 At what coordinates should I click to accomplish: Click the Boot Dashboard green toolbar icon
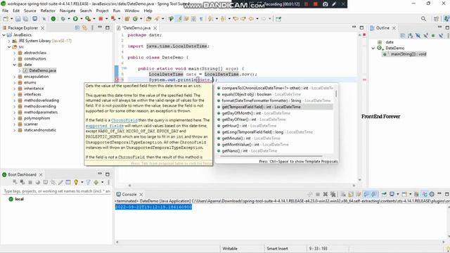[x=53, y=19]
